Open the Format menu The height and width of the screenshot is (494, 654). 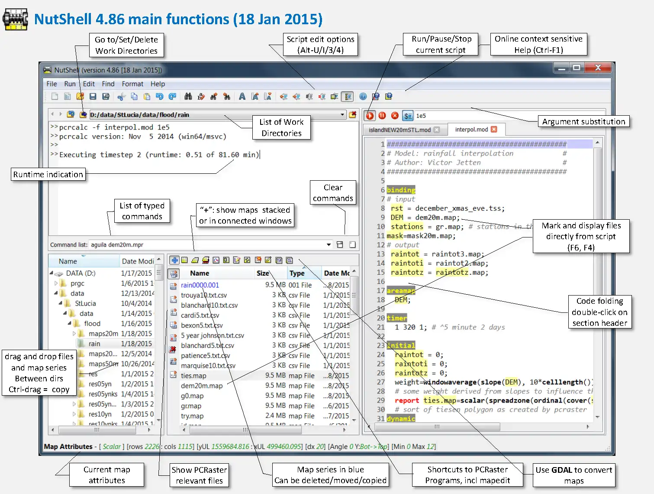(x=132, y=84)
